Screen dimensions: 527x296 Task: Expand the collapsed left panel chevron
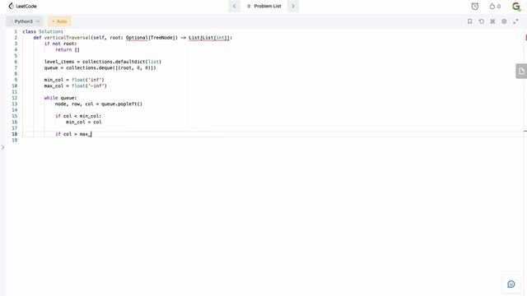click(2, 147)
